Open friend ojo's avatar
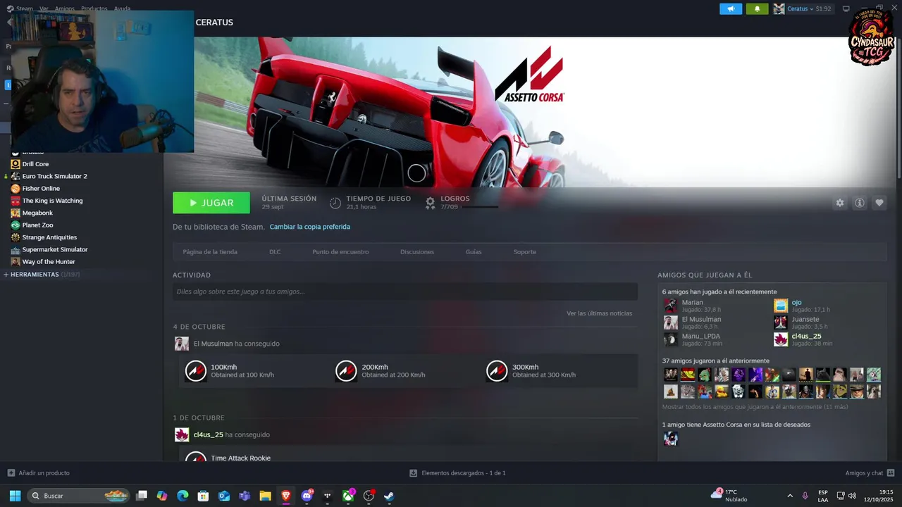 pos(780,306)
